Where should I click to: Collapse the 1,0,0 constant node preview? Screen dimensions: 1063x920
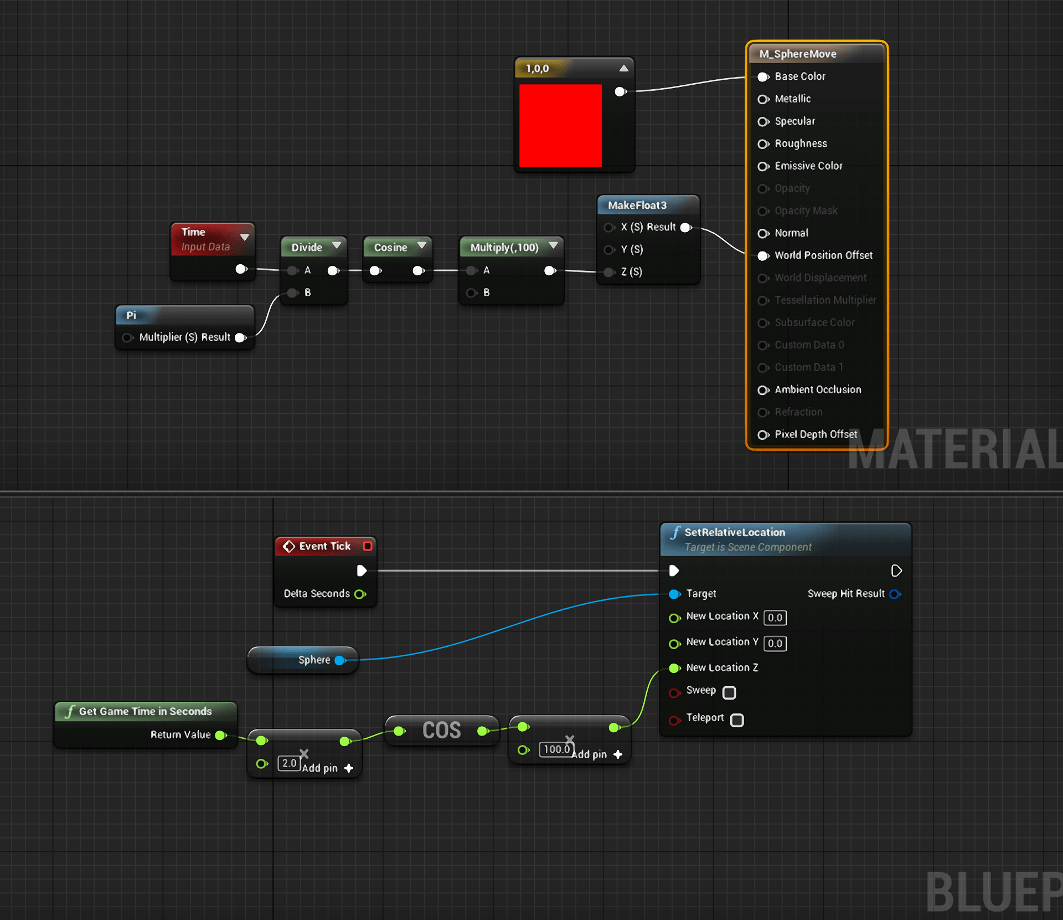(x=624, y=68)
